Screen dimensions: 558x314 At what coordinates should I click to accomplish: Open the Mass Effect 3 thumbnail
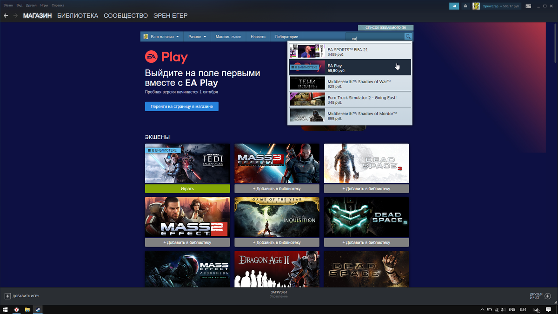click(277, 164)
